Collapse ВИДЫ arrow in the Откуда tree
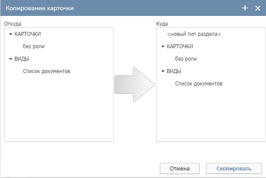This screenshot has width=266, height=178. coord(11,59)
